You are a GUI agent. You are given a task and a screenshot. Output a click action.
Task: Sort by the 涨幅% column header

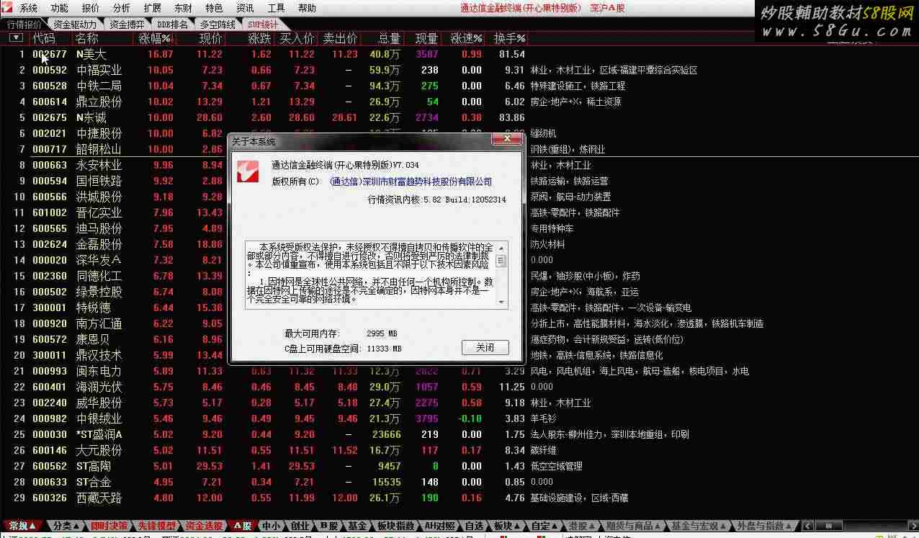point(155,37)
